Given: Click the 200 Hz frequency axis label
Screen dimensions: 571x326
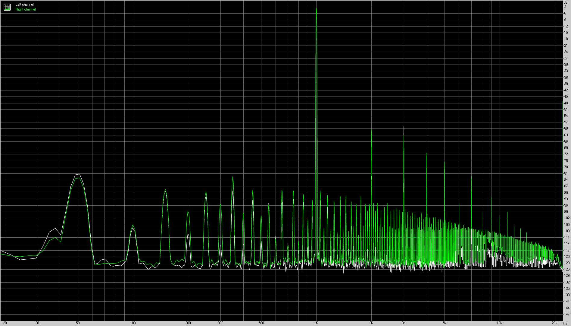Looking at the screenshot, I should click(x=188, y=323).
